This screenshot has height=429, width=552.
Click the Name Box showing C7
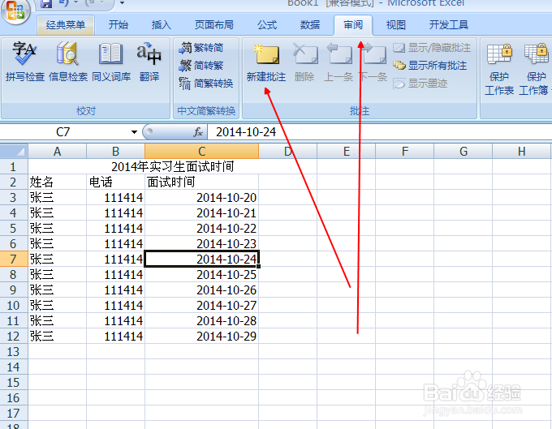tap(63, 132)
